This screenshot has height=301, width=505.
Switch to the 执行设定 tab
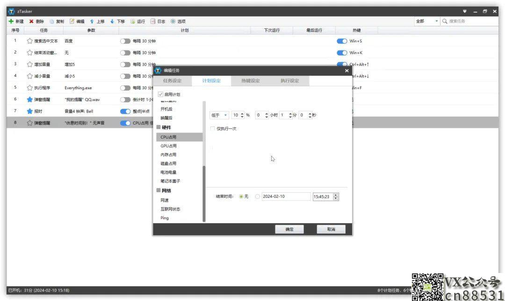[x=289, y=81]
